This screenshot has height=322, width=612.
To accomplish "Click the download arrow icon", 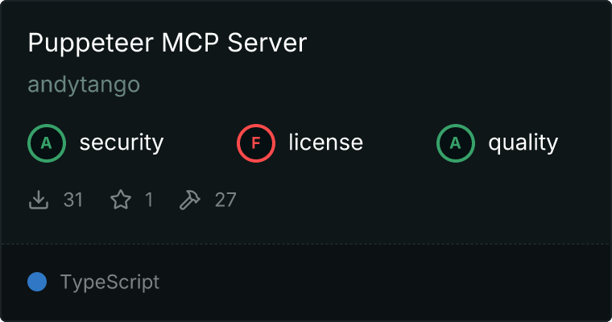I will tap(39, 200).
